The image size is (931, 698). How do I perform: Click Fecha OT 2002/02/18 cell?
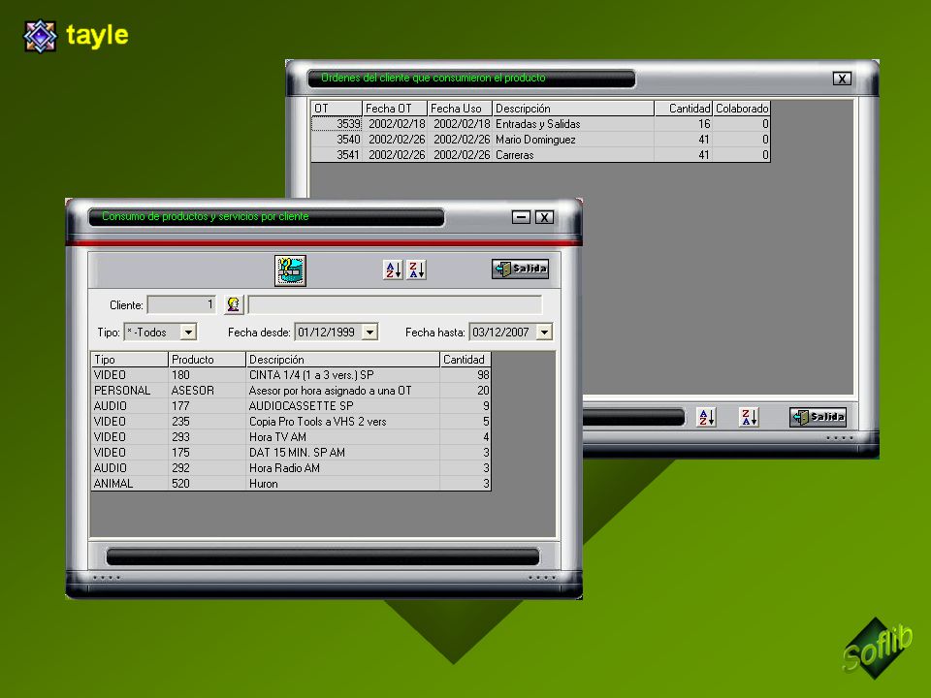[x=395, y=124]
